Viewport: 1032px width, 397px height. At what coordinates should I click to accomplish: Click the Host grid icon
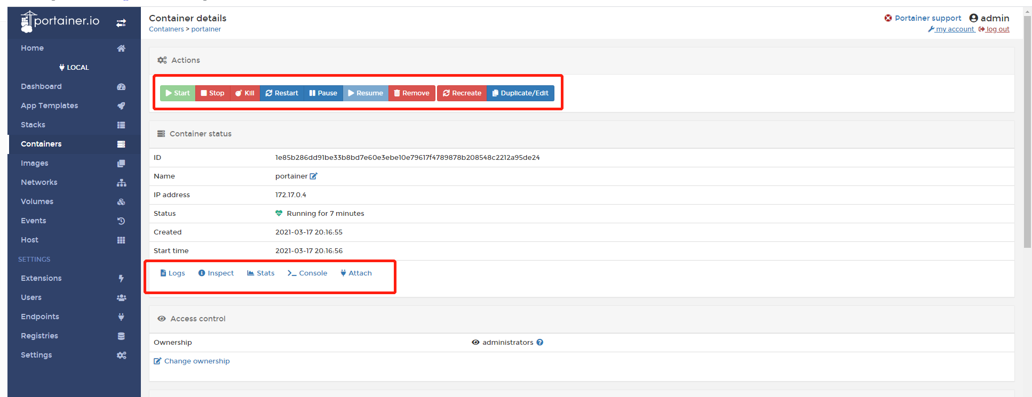121,240
